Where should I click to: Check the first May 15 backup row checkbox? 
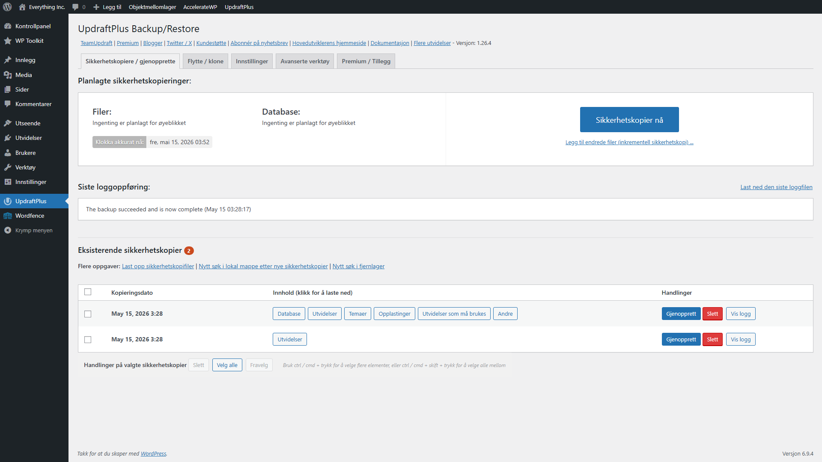[x=88, y=314]
